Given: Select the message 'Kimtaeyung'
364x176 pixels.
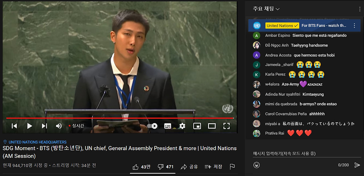Looking at the screenshot, I should pyautogui.click(x=313, y=94).
